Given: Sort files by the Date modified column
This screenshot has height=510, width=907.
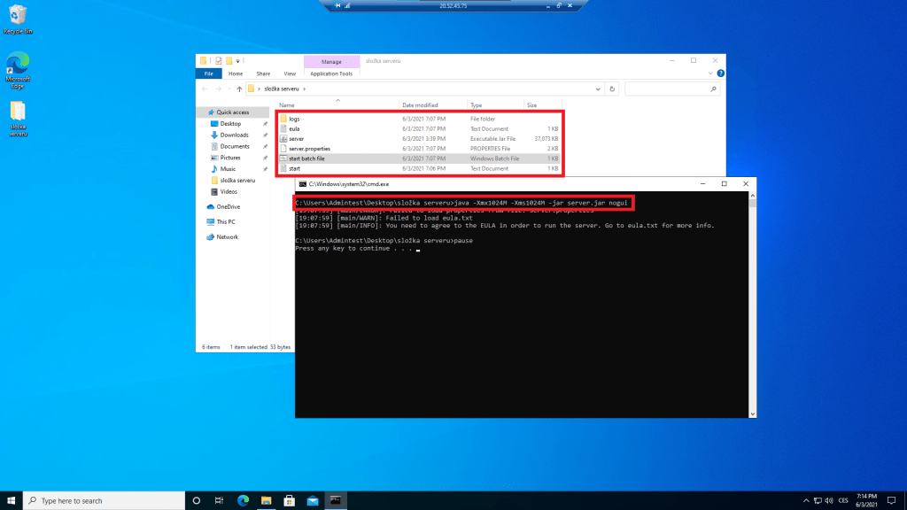Looking at the screenshot, I should click(420, 104).
